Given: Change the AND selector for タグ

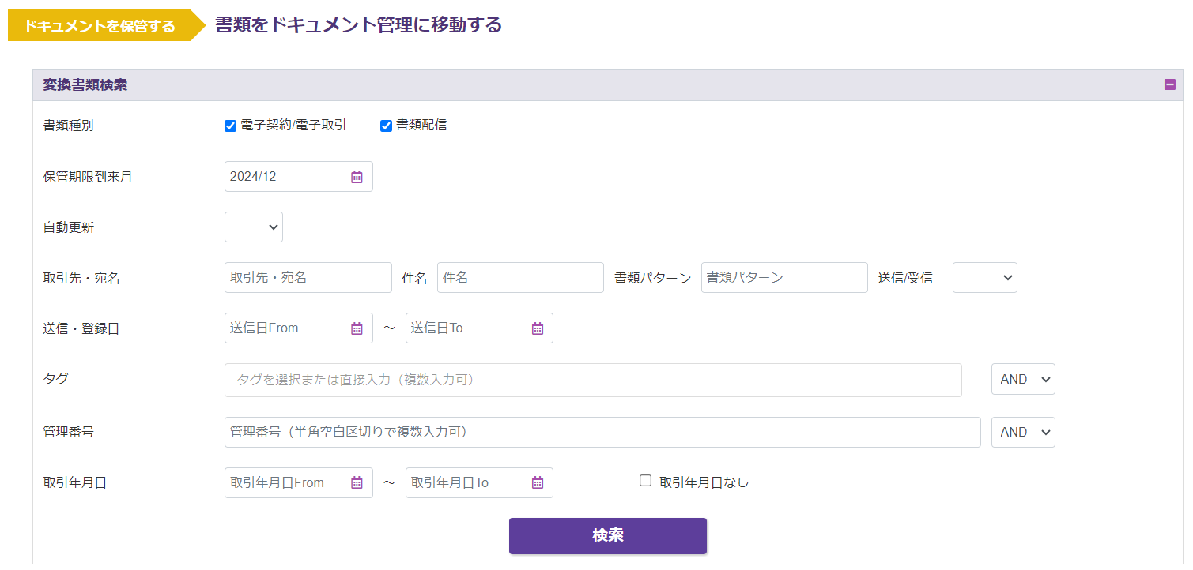Looking at the screenshot, I should pyautogui.click(x=1023, y=380).
